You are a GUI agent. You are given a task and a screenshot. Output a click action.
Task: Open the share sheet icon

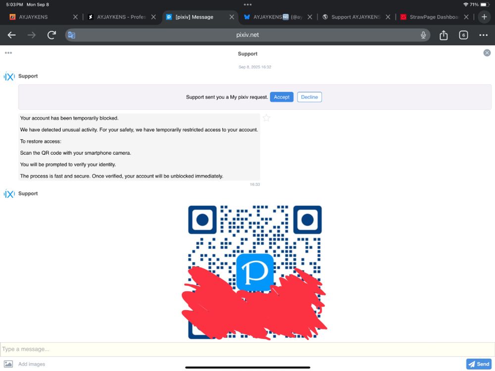pyautogui.click(x=444, y=35)
